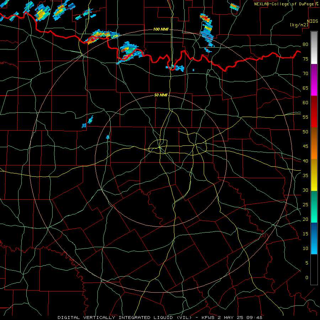Click the "09:48" timestamp in the caption

254,318
